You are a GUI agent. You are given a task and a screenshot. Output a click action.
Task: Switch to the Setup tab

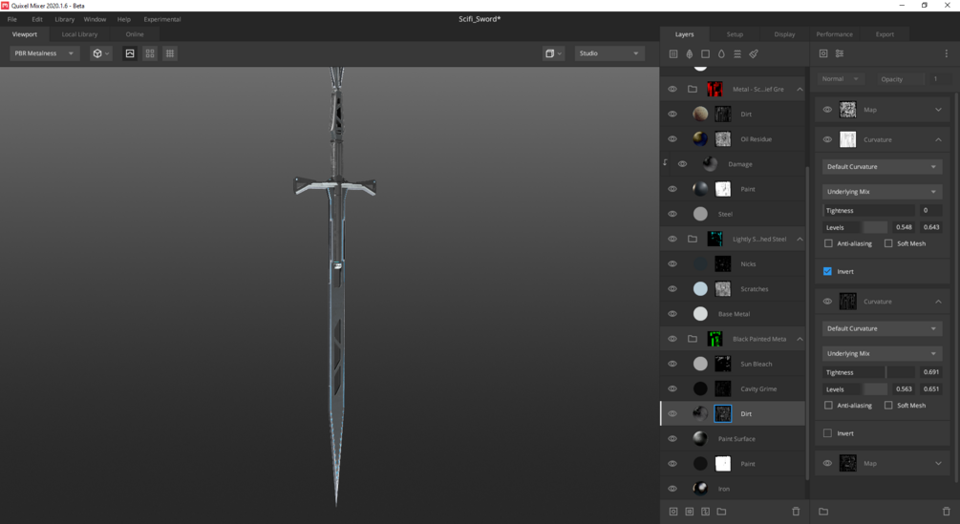pos(735,34)
